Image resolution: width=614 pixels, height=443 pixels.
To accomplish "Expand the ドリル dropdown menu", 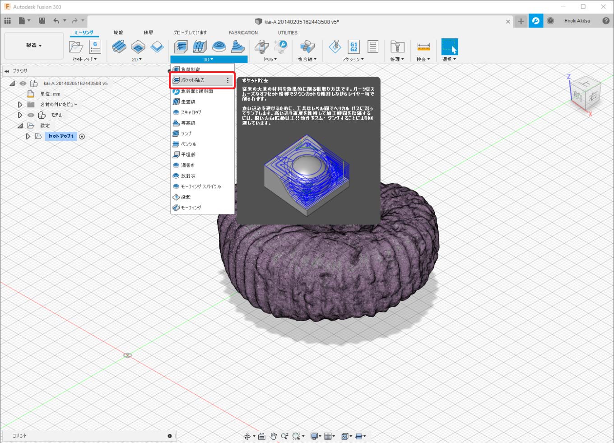I will [270, 59].
